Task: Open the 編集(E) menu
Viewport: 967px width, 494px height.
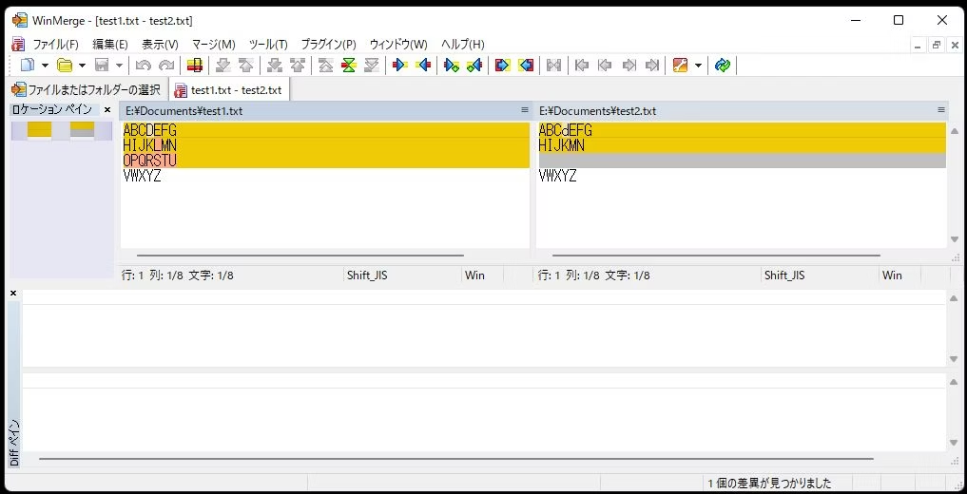Action: pos(109,45)
